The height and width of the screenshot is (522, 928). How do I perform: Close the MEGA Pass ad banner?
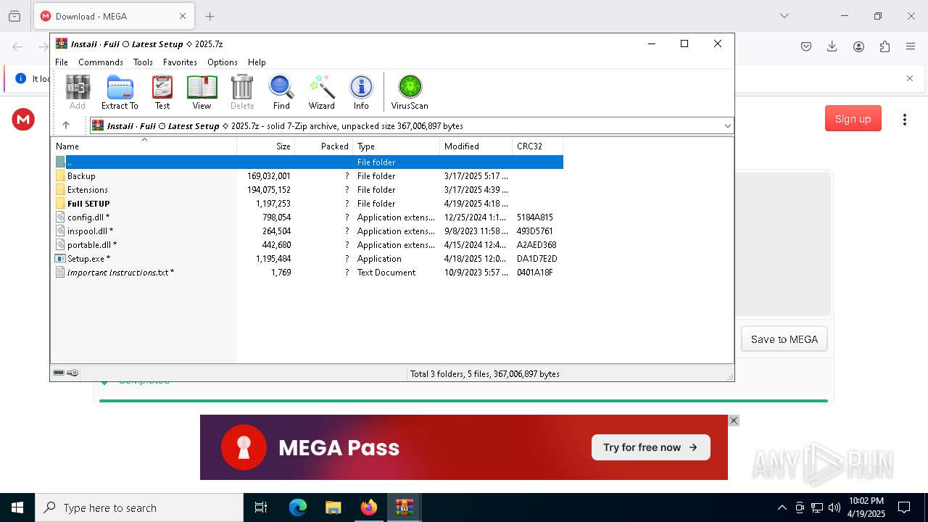(x=734, y=420)
